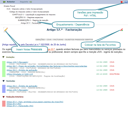
Task: Open Artigo 36.º Prazo de emissão link
Action: tap(47, 66)
